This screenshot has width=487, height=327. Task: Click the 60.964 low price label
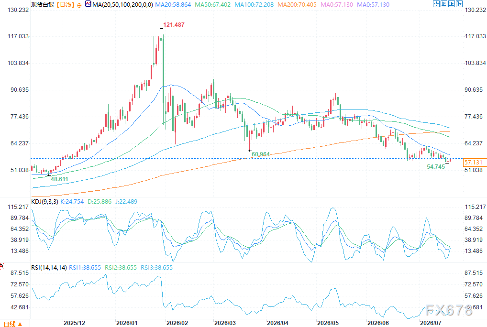(261, 154)
